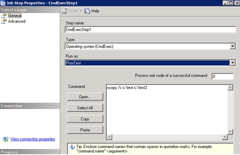Click the Job Step Properties window icon

coord(3,3)
